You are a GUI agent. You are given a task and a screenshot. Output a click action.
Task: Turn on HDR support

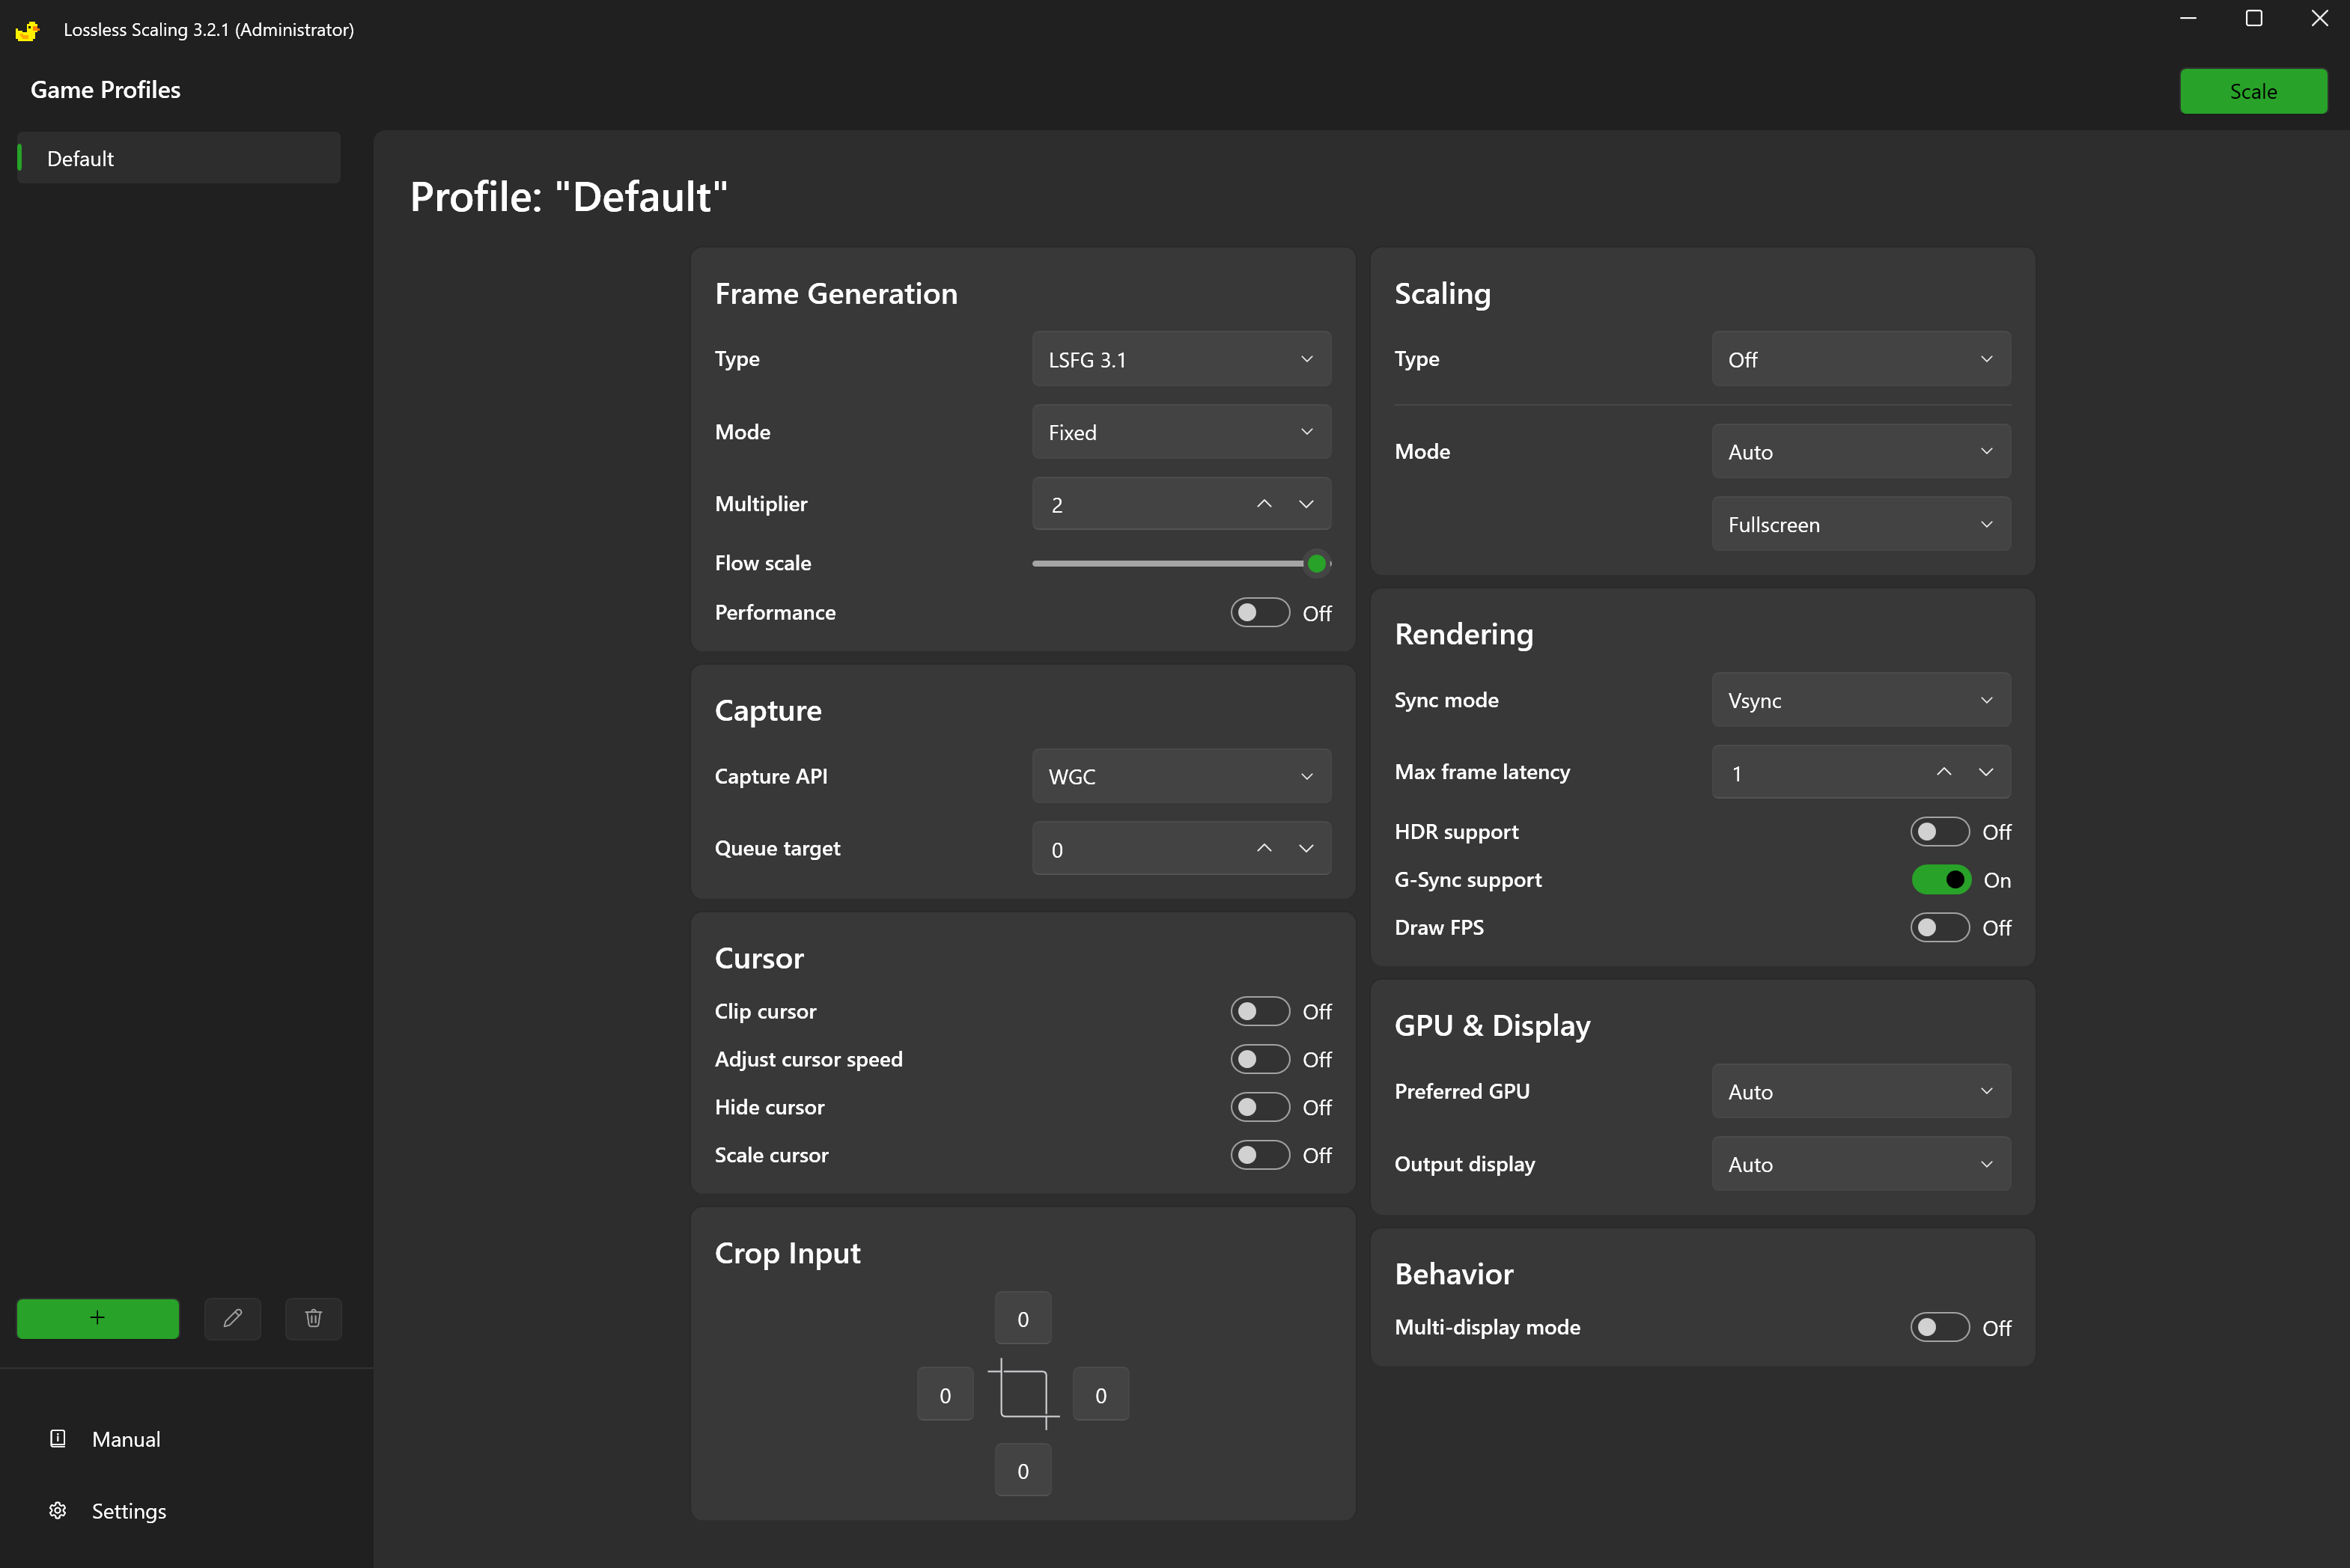1940,832
